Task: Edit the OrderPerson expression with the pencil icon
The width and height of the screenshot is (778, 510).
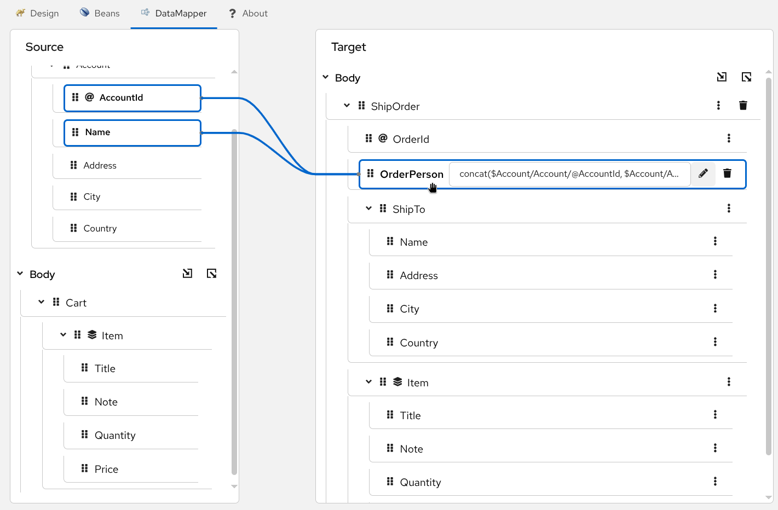Action: pos(703,173)
